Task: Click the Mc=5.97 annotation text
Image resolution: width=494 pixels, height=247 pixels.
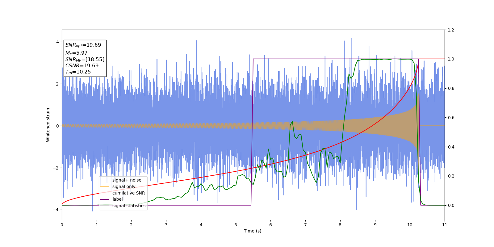Action: pos(76,53)
